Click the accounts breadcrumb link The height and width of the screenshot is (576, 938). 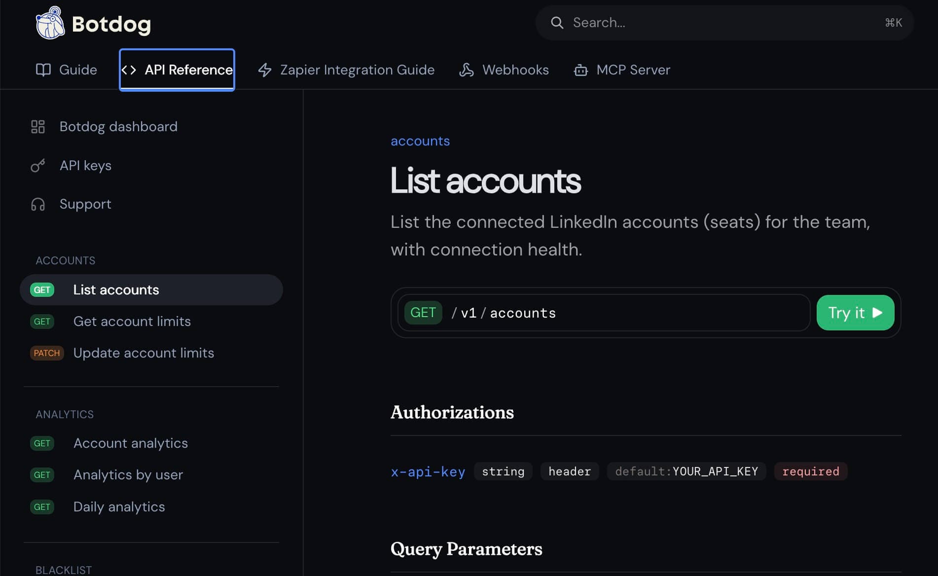pyautogui.click(x=420, y=141)
